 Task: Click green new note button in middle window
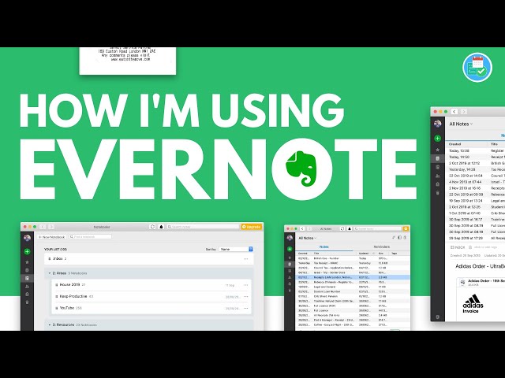click(x=290, y=249)
